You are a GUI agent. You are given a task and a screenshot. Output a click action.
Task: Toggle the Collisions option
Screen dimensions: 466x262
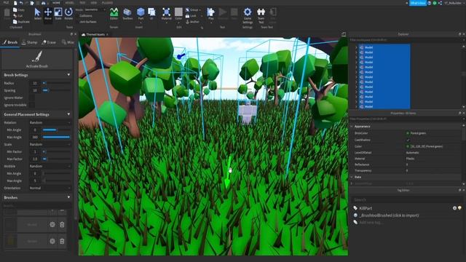(86, 16)
